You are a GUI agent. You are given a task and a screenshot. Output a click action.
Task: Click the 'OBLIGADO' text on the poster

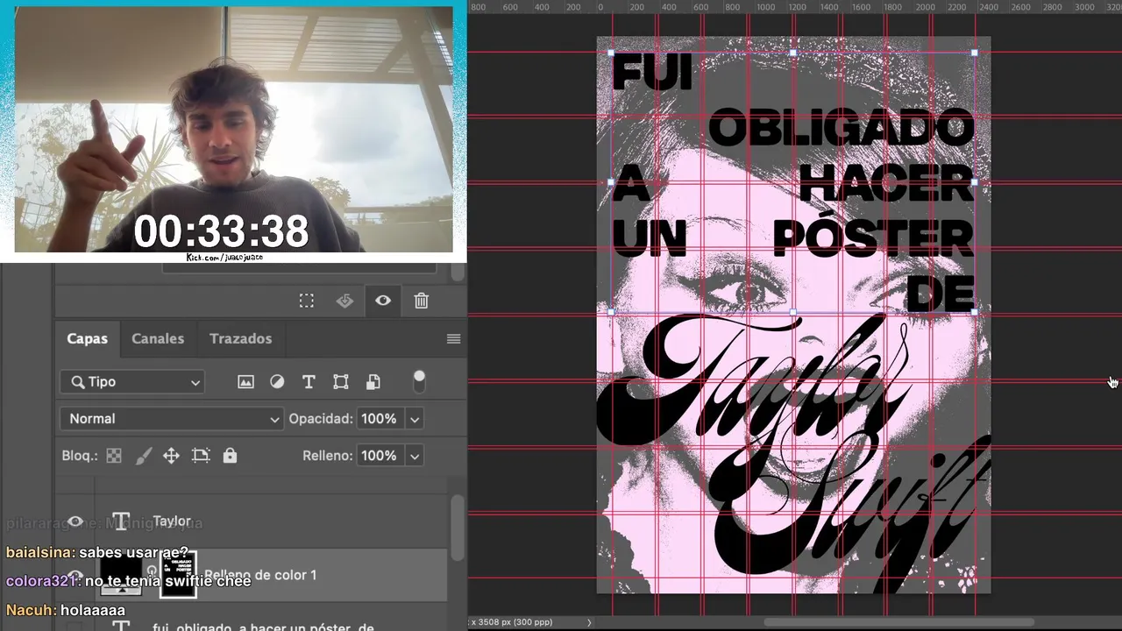pos(841,128)
